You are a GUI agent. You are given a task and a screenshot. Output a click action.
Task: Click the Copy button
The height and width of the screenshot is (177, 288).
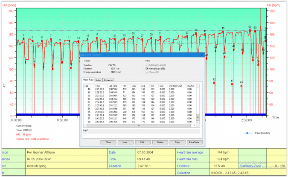(177, 142)
